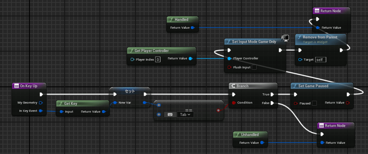Click the On Key Up execution output pin
This screenshot has width=368, height=154.
(x=41, y=94)
